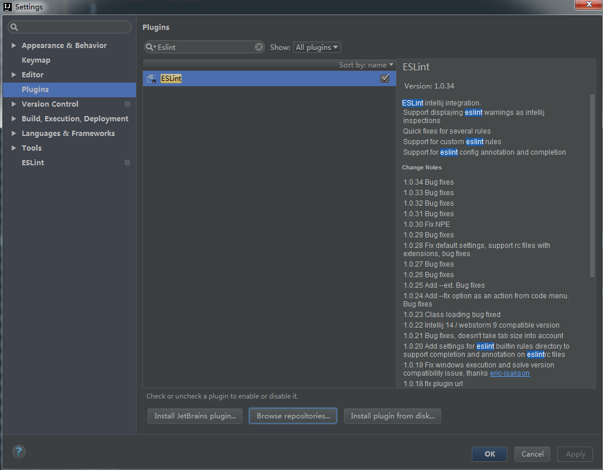Focus the plugin search field with Eslint
The height and width of the screenshot is (470, 603).
pos(204,47)
